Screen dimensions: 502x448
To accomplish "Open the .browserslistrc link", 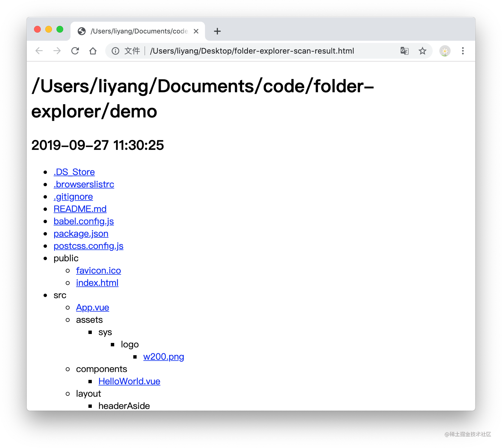I will click(84, 184).
